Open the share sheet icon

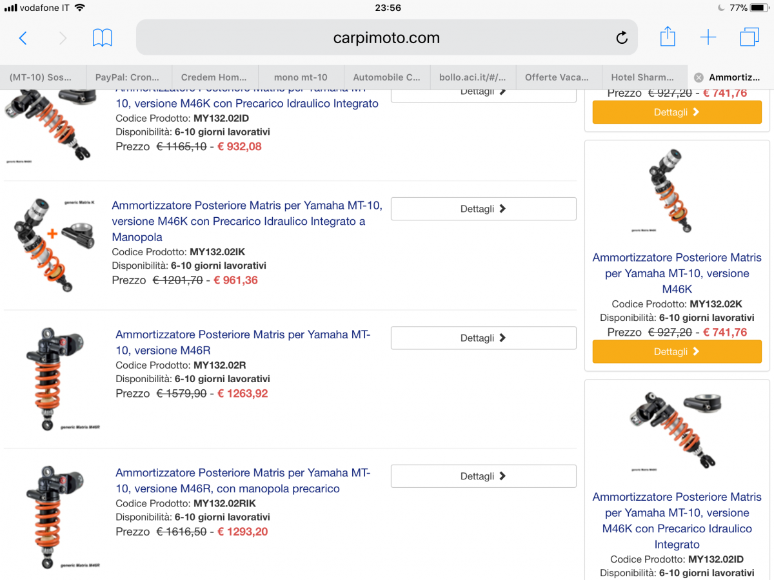point(668,37)
